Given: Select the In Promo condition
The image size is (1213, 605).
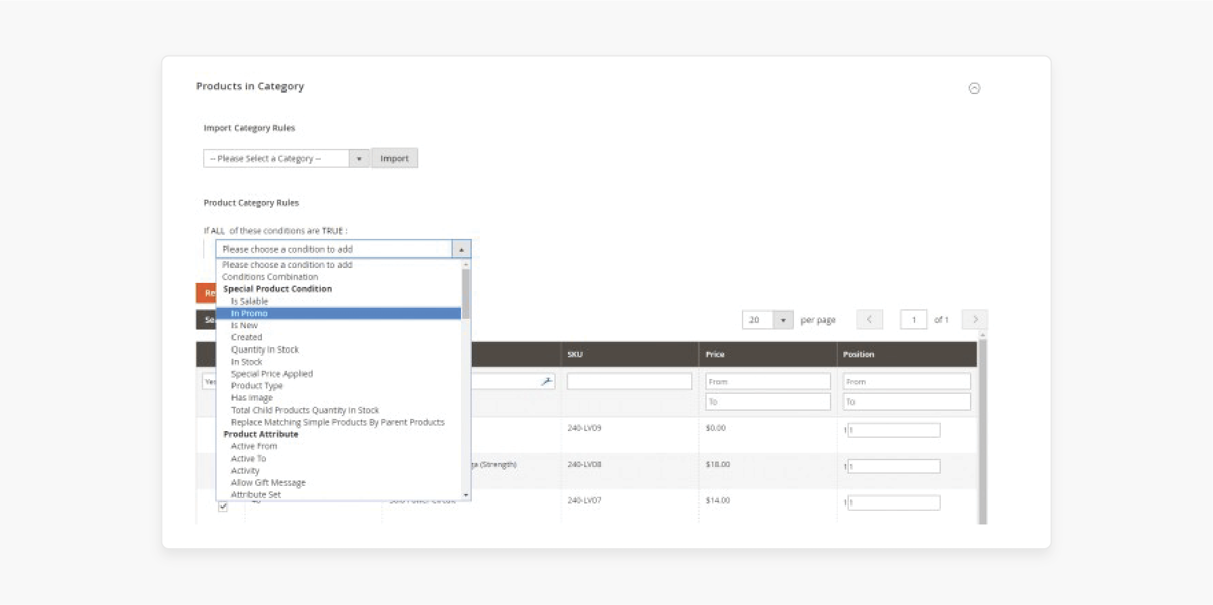Looking at the screenshot, I should [x=338, y=313].
